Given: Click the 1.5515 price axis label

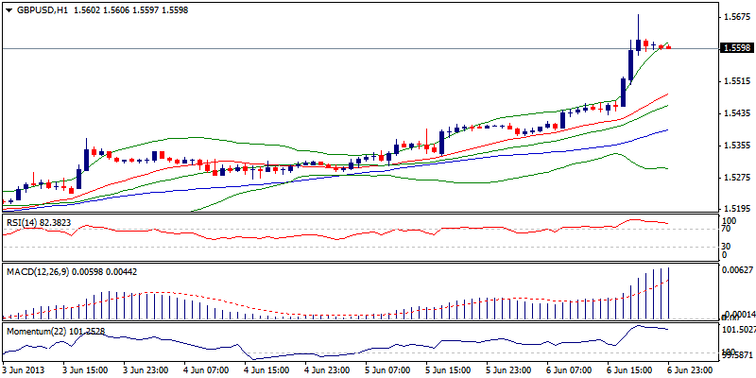Looking at the screenshot, I should pyautogui.click(x=735, y=81).
